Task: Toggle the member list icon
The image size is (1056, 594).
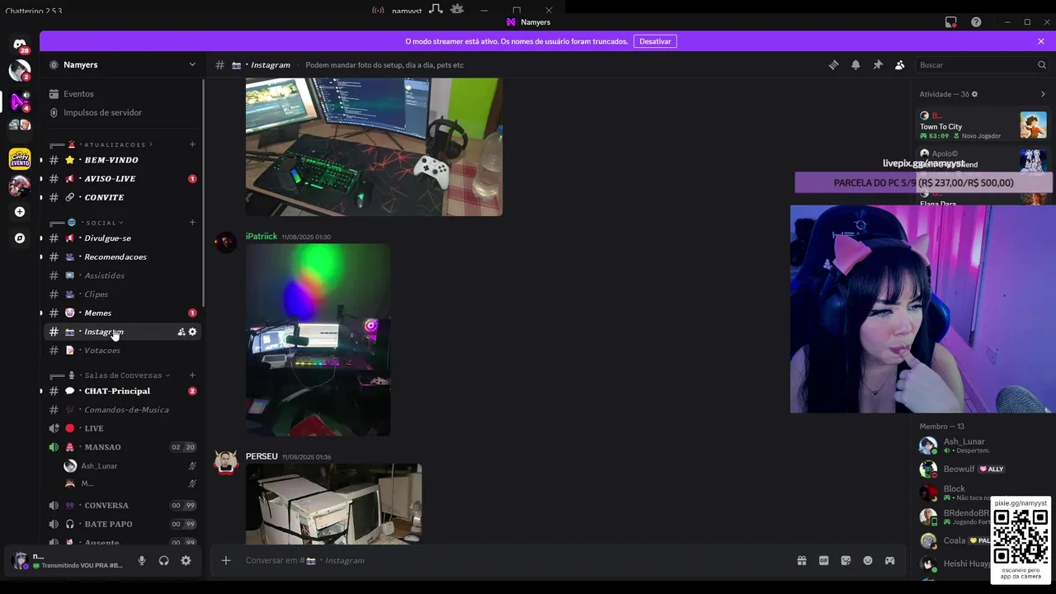Action: tap(899, 65)
